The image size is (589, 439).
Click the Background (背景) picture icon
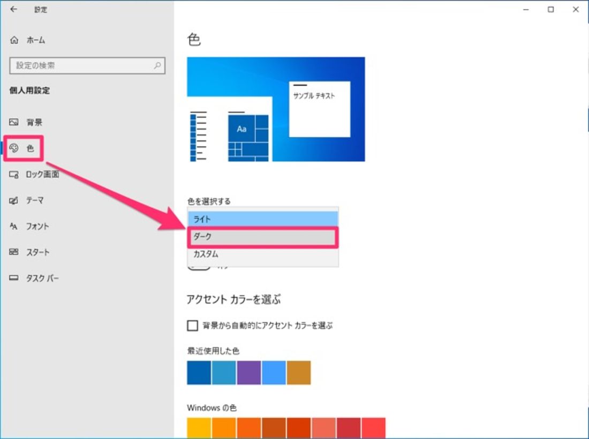coord(14,122)
